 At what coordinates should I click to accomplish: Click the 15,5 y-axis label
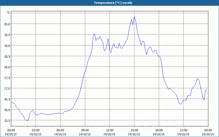[x=7, y=121]
